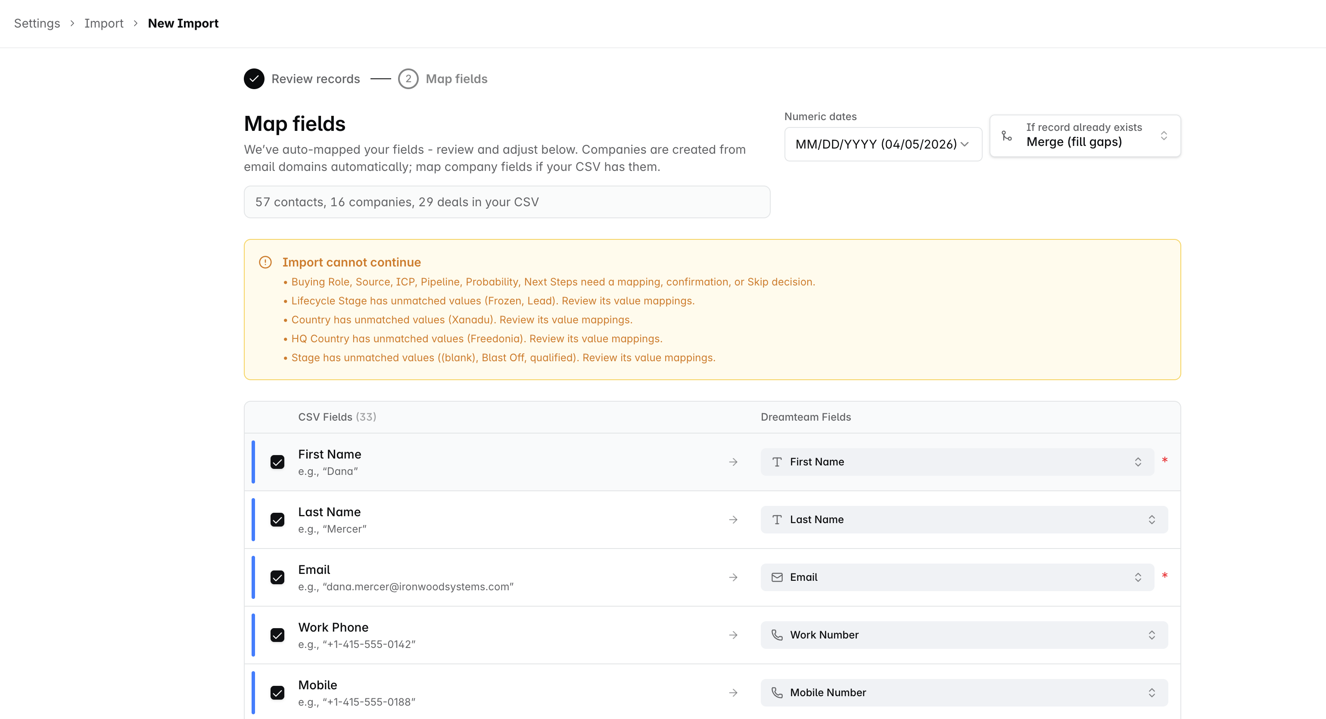Screen dimensions: 1326x719
Task: Open the Mobile Number Dreamteam field dropdown
Action: click(x=964, y=692)
